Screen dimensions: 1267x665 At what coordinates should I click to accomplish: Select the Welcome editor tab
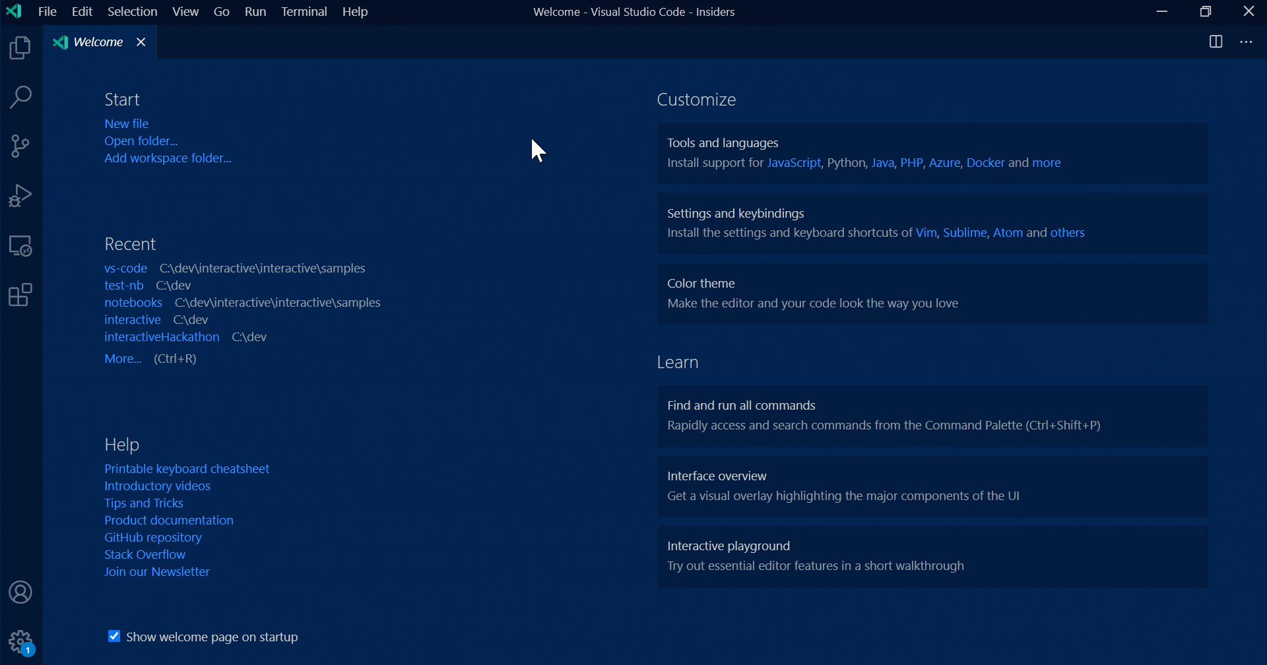pos(100,42)
